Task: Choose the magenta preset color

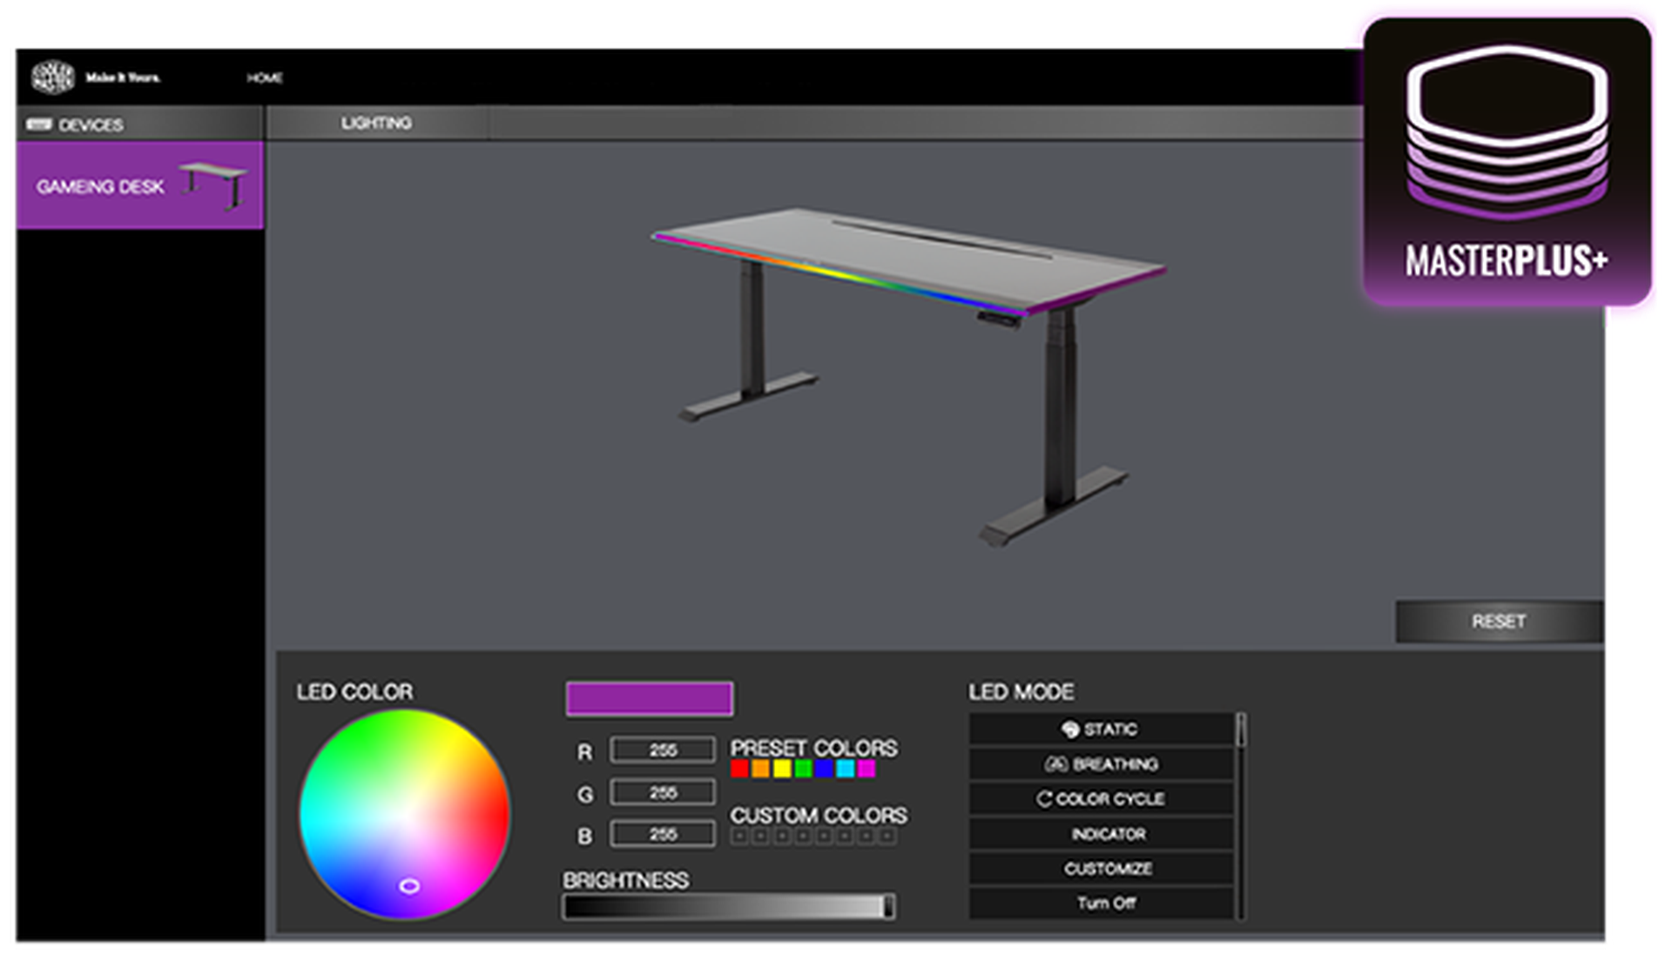Action: click(x=866, y=769)
